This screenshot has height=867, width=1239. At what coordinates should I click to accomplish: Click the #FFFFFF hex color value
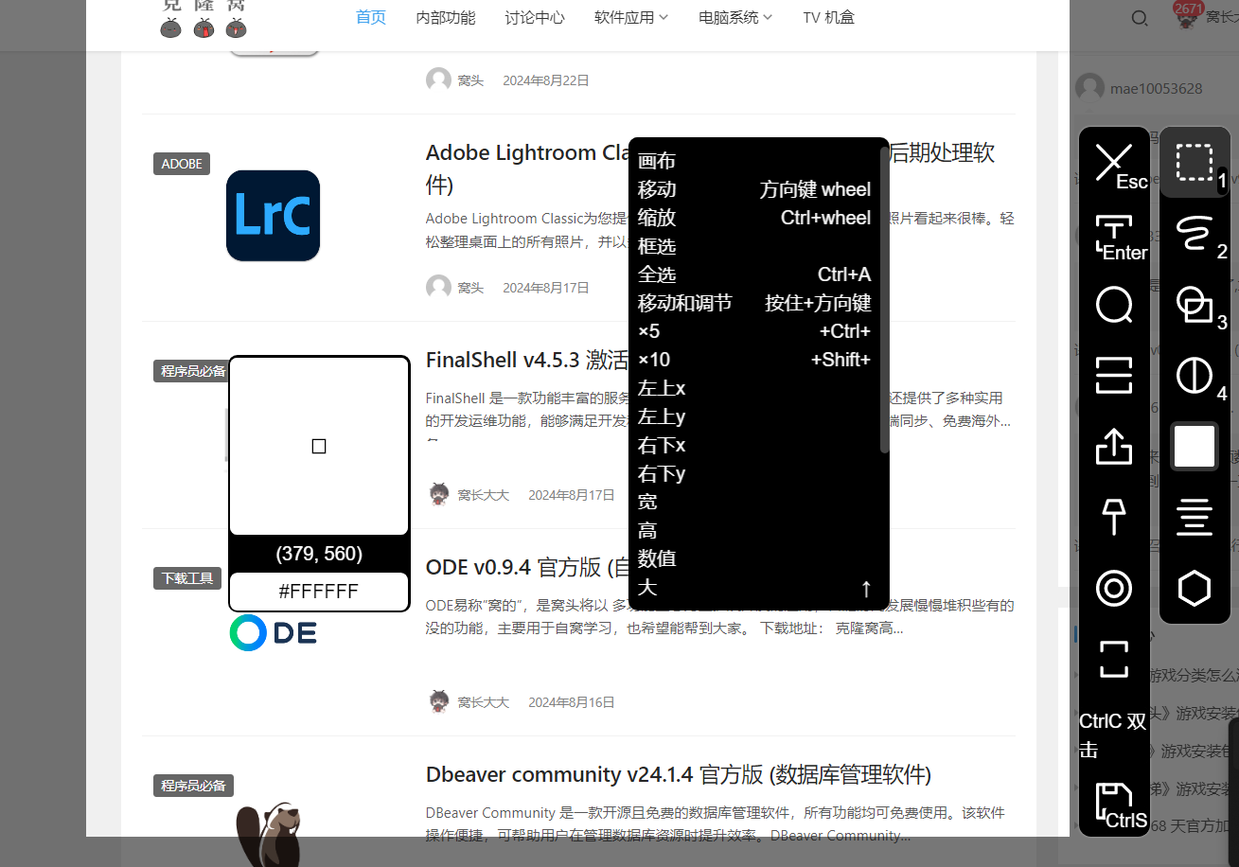click(x=319, y=592)
